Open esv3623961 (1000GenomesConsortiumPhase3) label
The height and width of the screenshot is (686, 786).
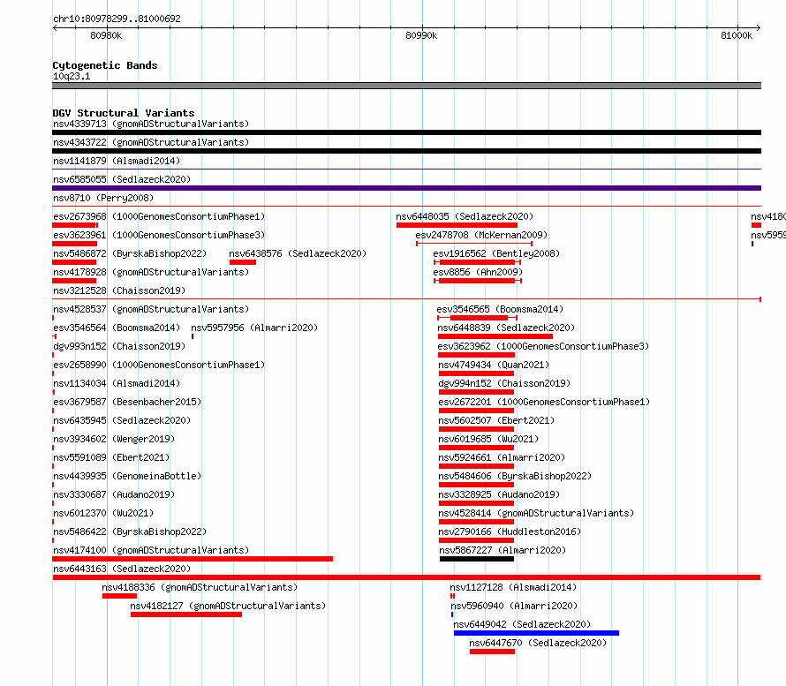pyautogui.click(x=159, y=235)
